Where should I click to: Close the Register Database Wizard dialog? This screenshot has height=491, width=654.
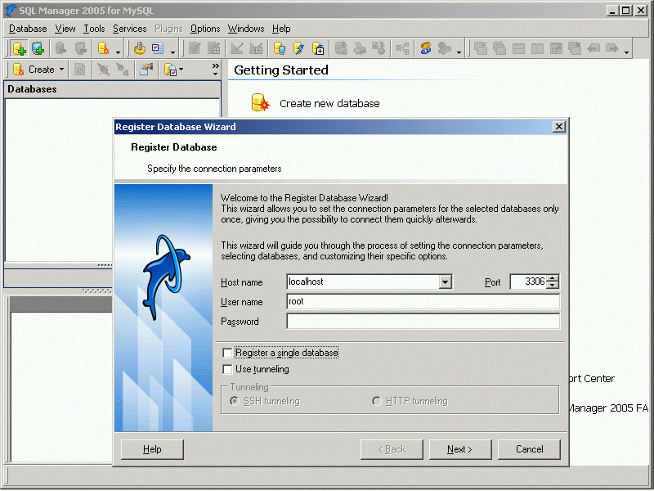[559, 127]
